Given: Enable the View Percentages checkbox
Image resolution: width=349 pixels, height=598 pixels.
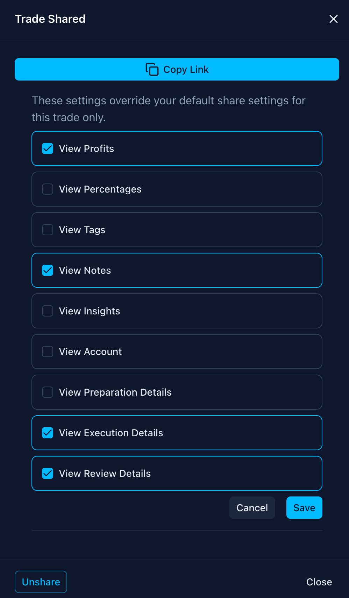Looking at the screenshot, I should coord(48,189).
